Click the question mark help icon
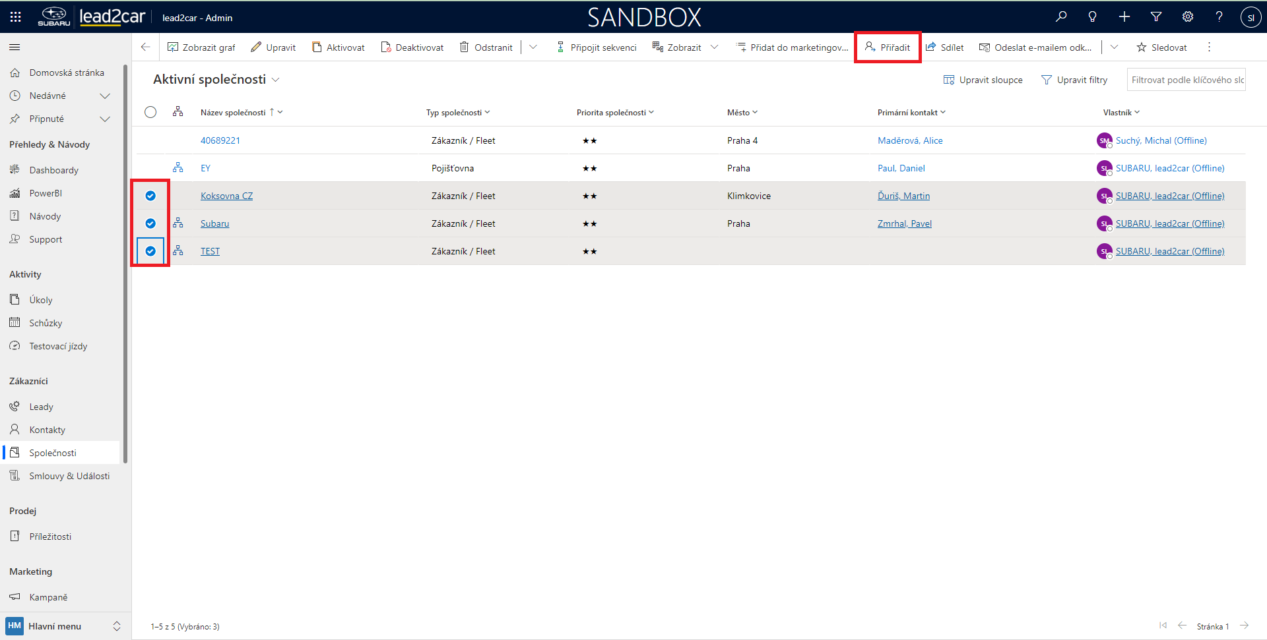This screenshot has height=640, width=1267. (1219, 17)
